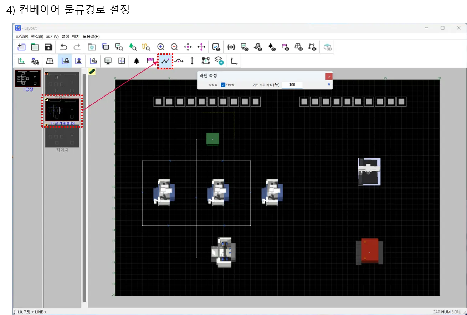
Task: Toggle the curly-brace visibility eye icon
Action: tap(231, 47)
